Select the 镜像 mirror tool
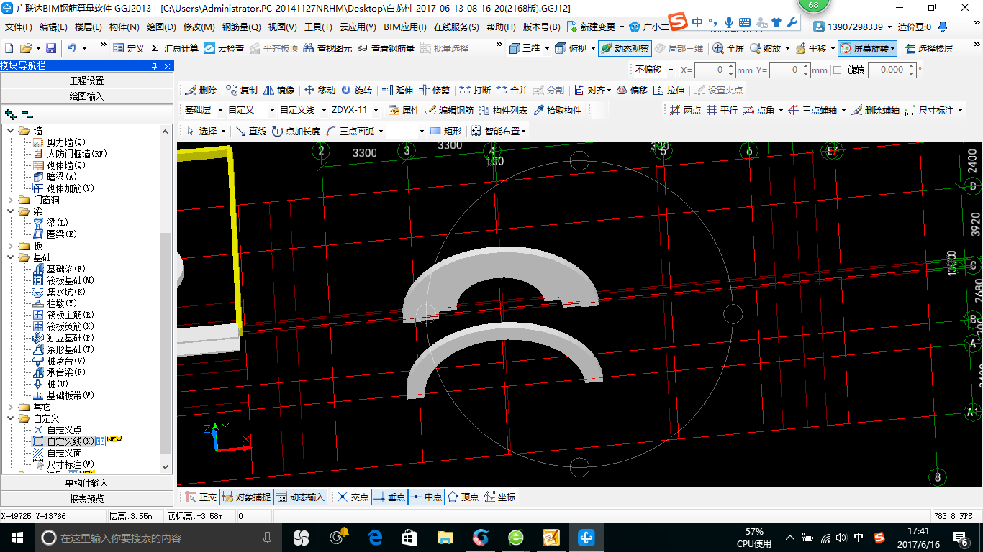Image resolution: width=983 pixels, height=552 pixels. 279,90
